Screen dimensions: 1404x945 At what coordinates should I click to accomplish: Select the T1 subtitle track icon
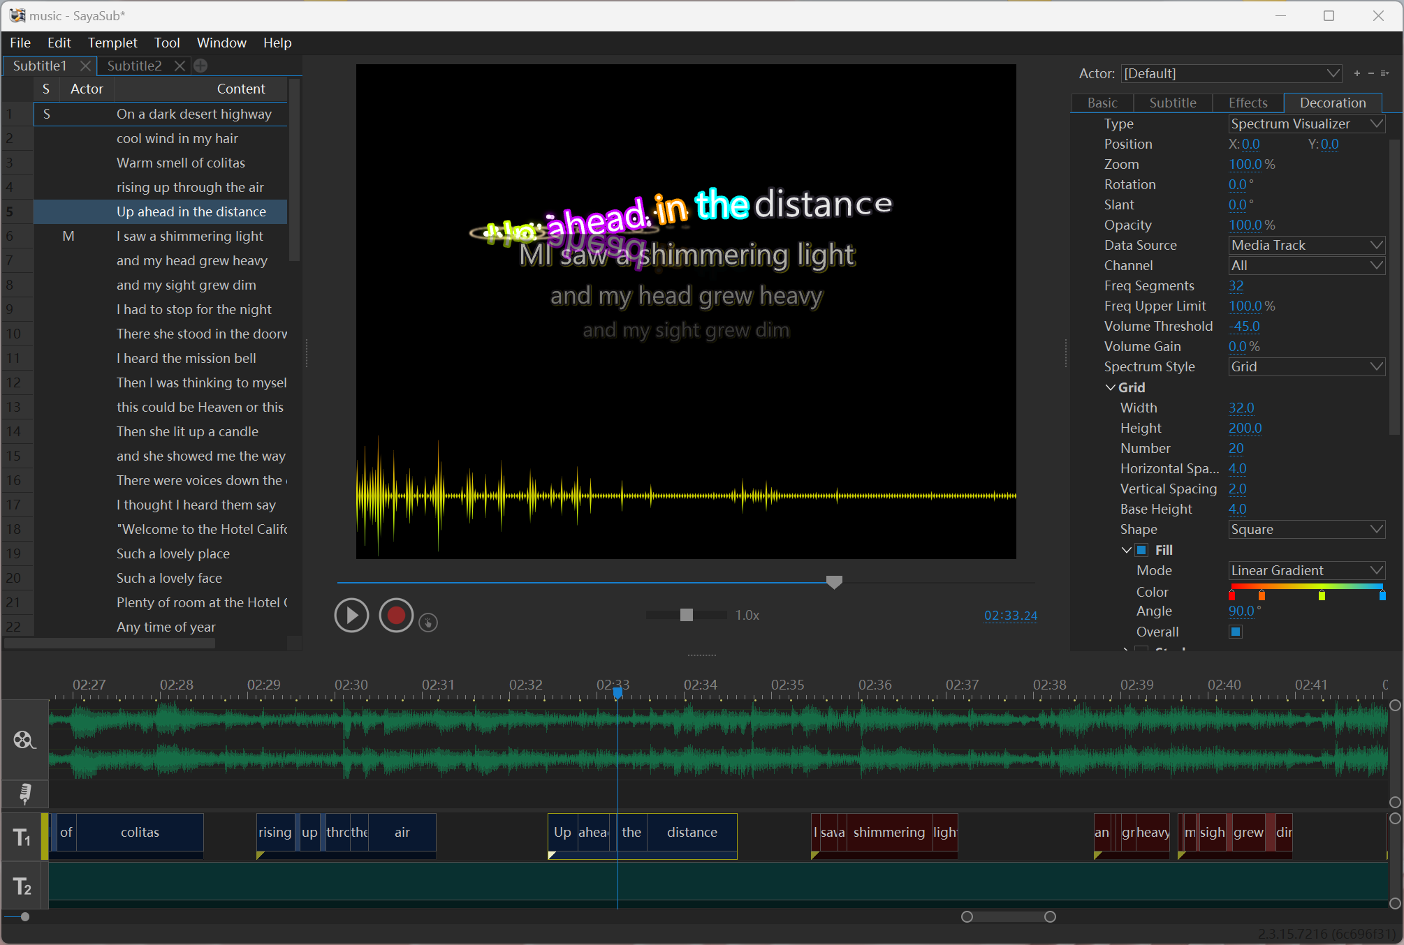[x=22, y=837]
